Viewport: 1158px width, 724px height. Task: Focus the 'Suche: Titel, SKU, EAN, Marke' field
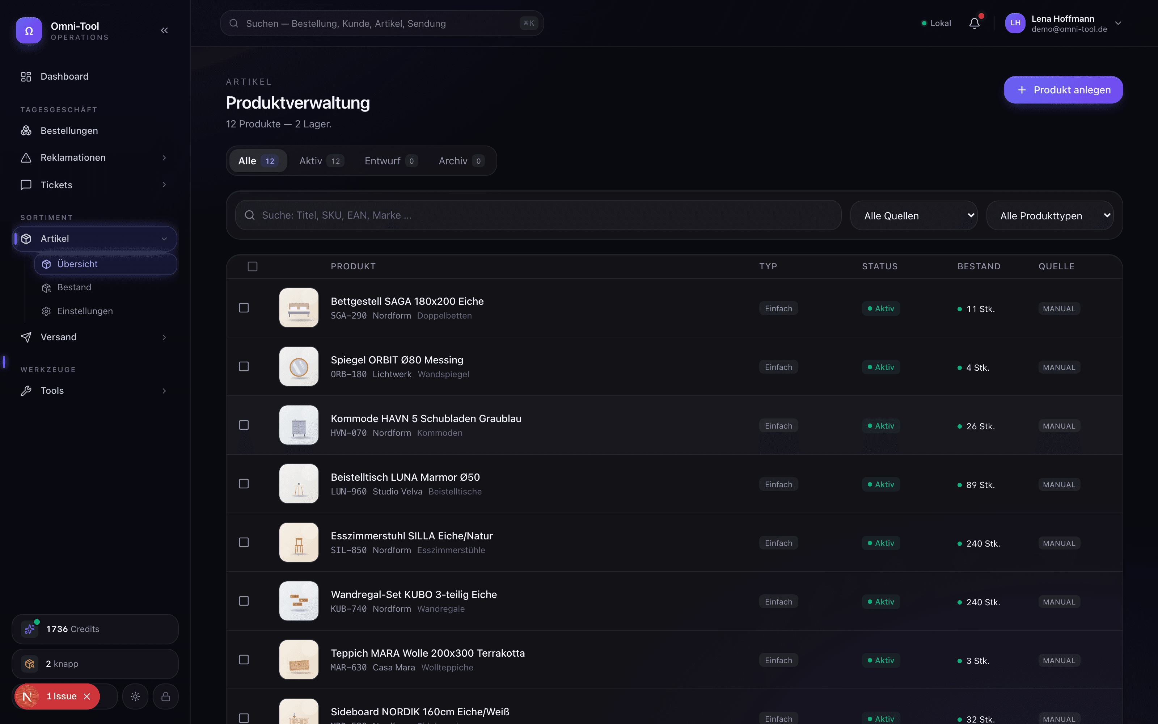pos(538,215)
